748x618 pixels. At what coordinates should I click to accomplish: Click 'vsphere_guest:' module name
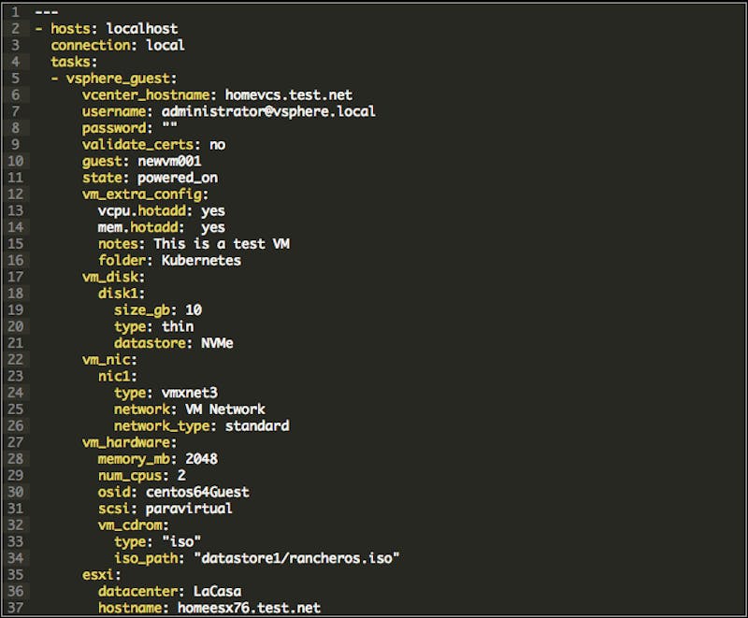[122, 79]
